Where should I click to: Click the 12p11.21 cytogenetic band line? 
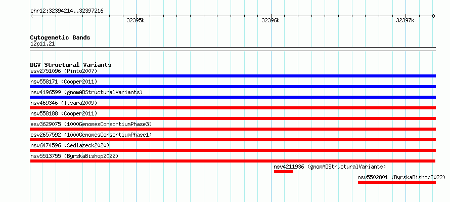click(x=233, y=49)
